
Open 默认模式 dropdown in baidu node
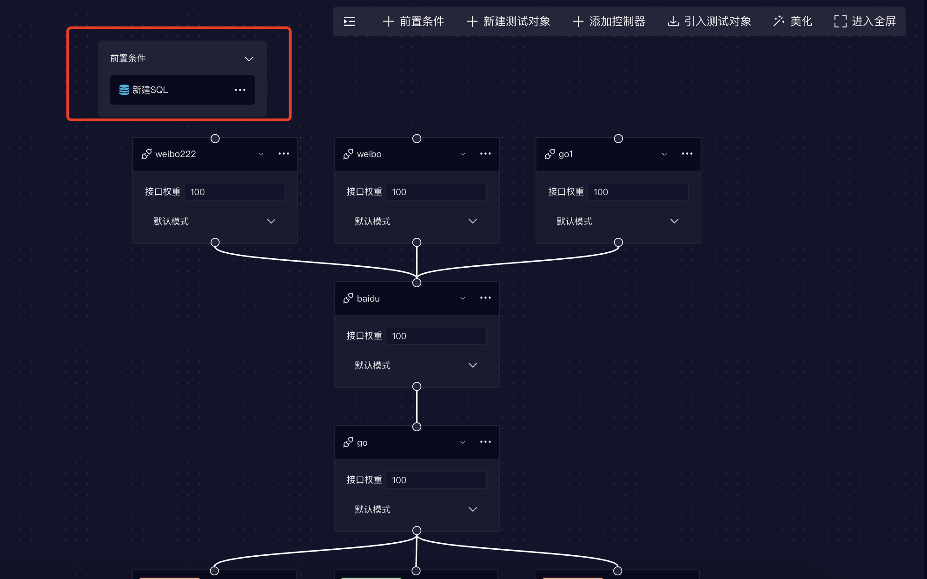click(x=417, y=365)
